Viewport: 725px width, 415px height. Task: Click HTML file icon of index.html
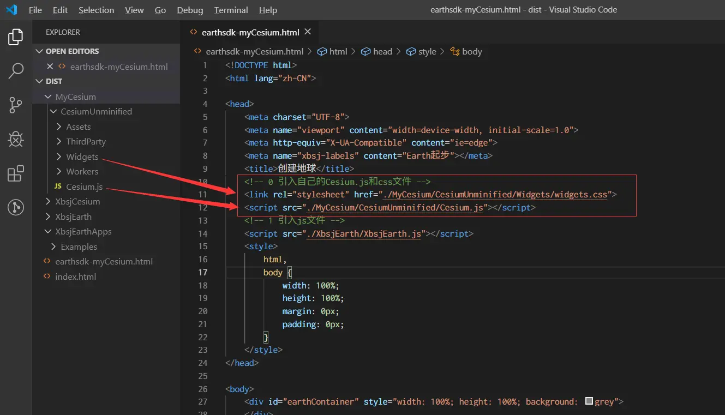coord(47,276)
